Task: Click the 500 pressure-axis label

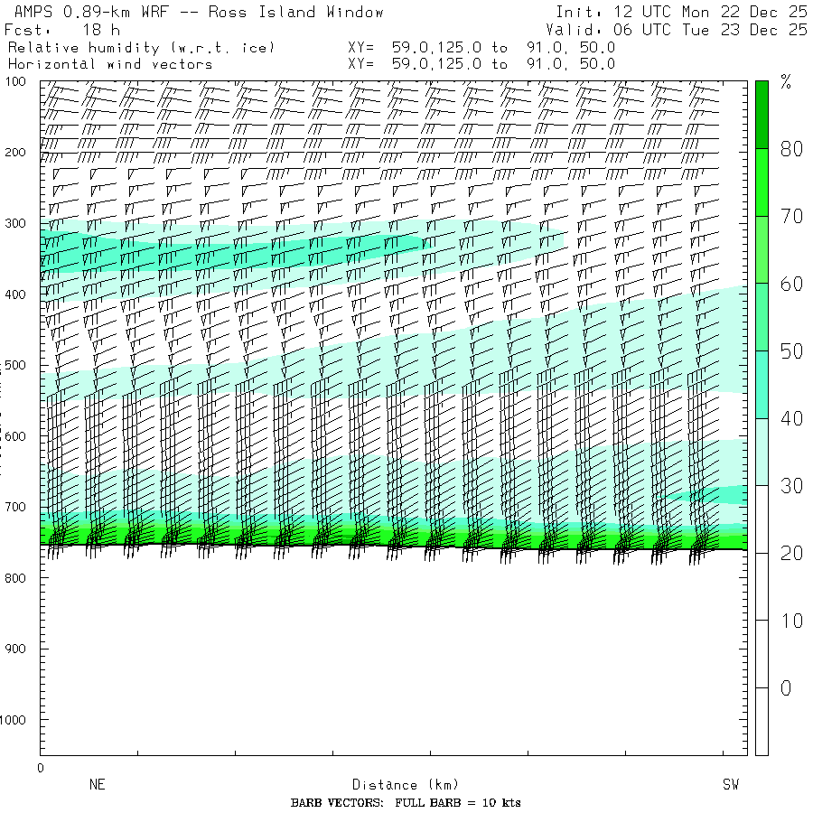Action: 15,365
